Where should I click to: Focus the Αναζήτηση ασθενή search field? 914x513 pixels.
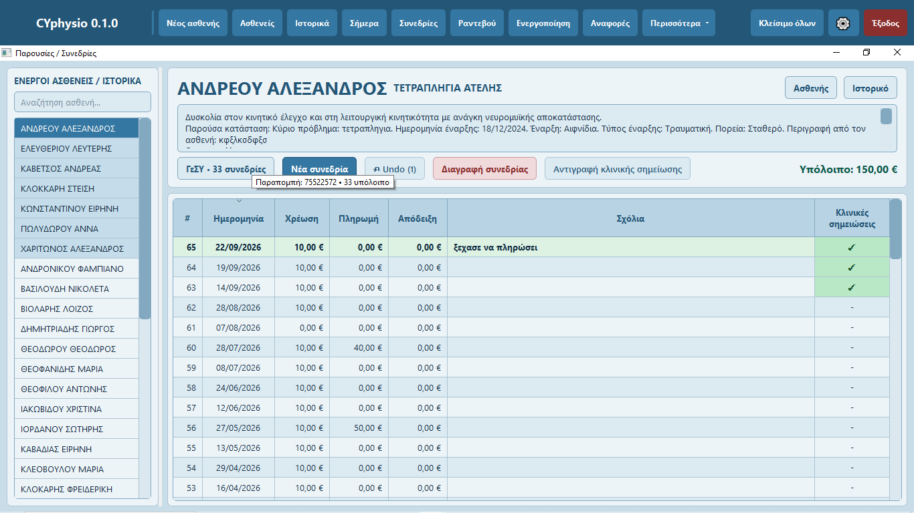(x=82, y=102)
